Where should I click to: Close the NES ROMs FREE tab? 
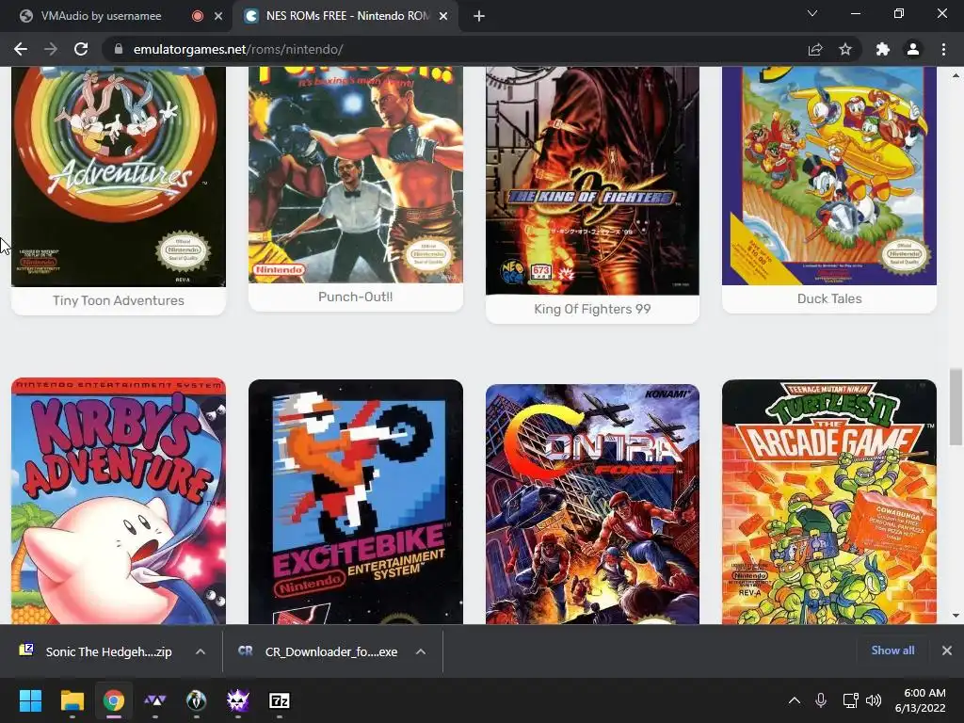point(443,16)
